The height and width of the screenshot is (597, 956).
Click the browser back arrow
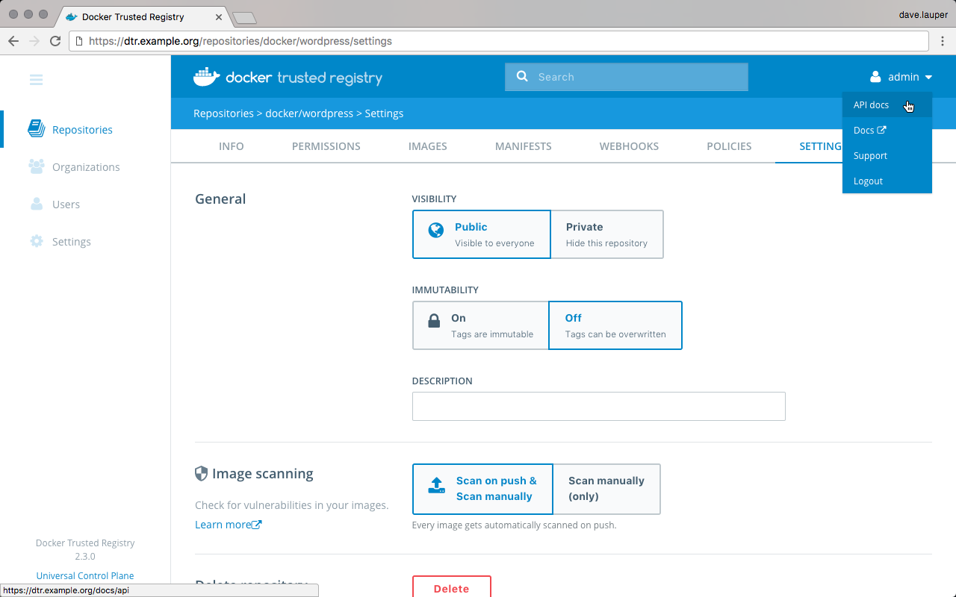(x=13, y=41)
